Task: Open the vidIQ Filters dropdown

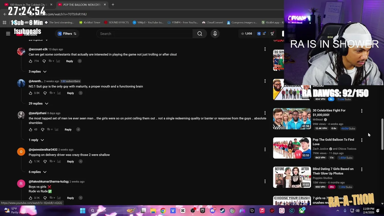Action: tap(67, 34)
